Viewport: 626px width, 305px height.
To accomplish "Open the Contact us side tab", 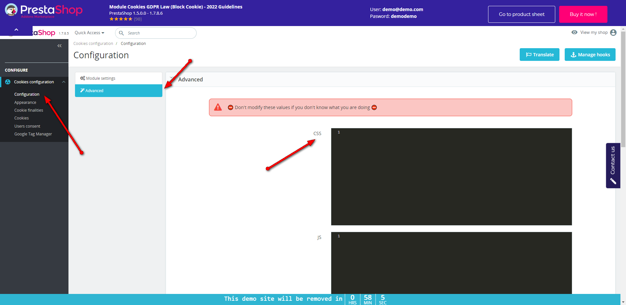I will pyautogui.click(x=613, y=165).
